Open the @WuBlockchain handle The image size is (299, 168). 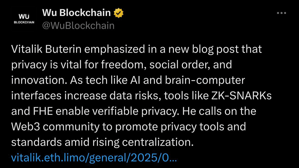(x=78, y=26)
